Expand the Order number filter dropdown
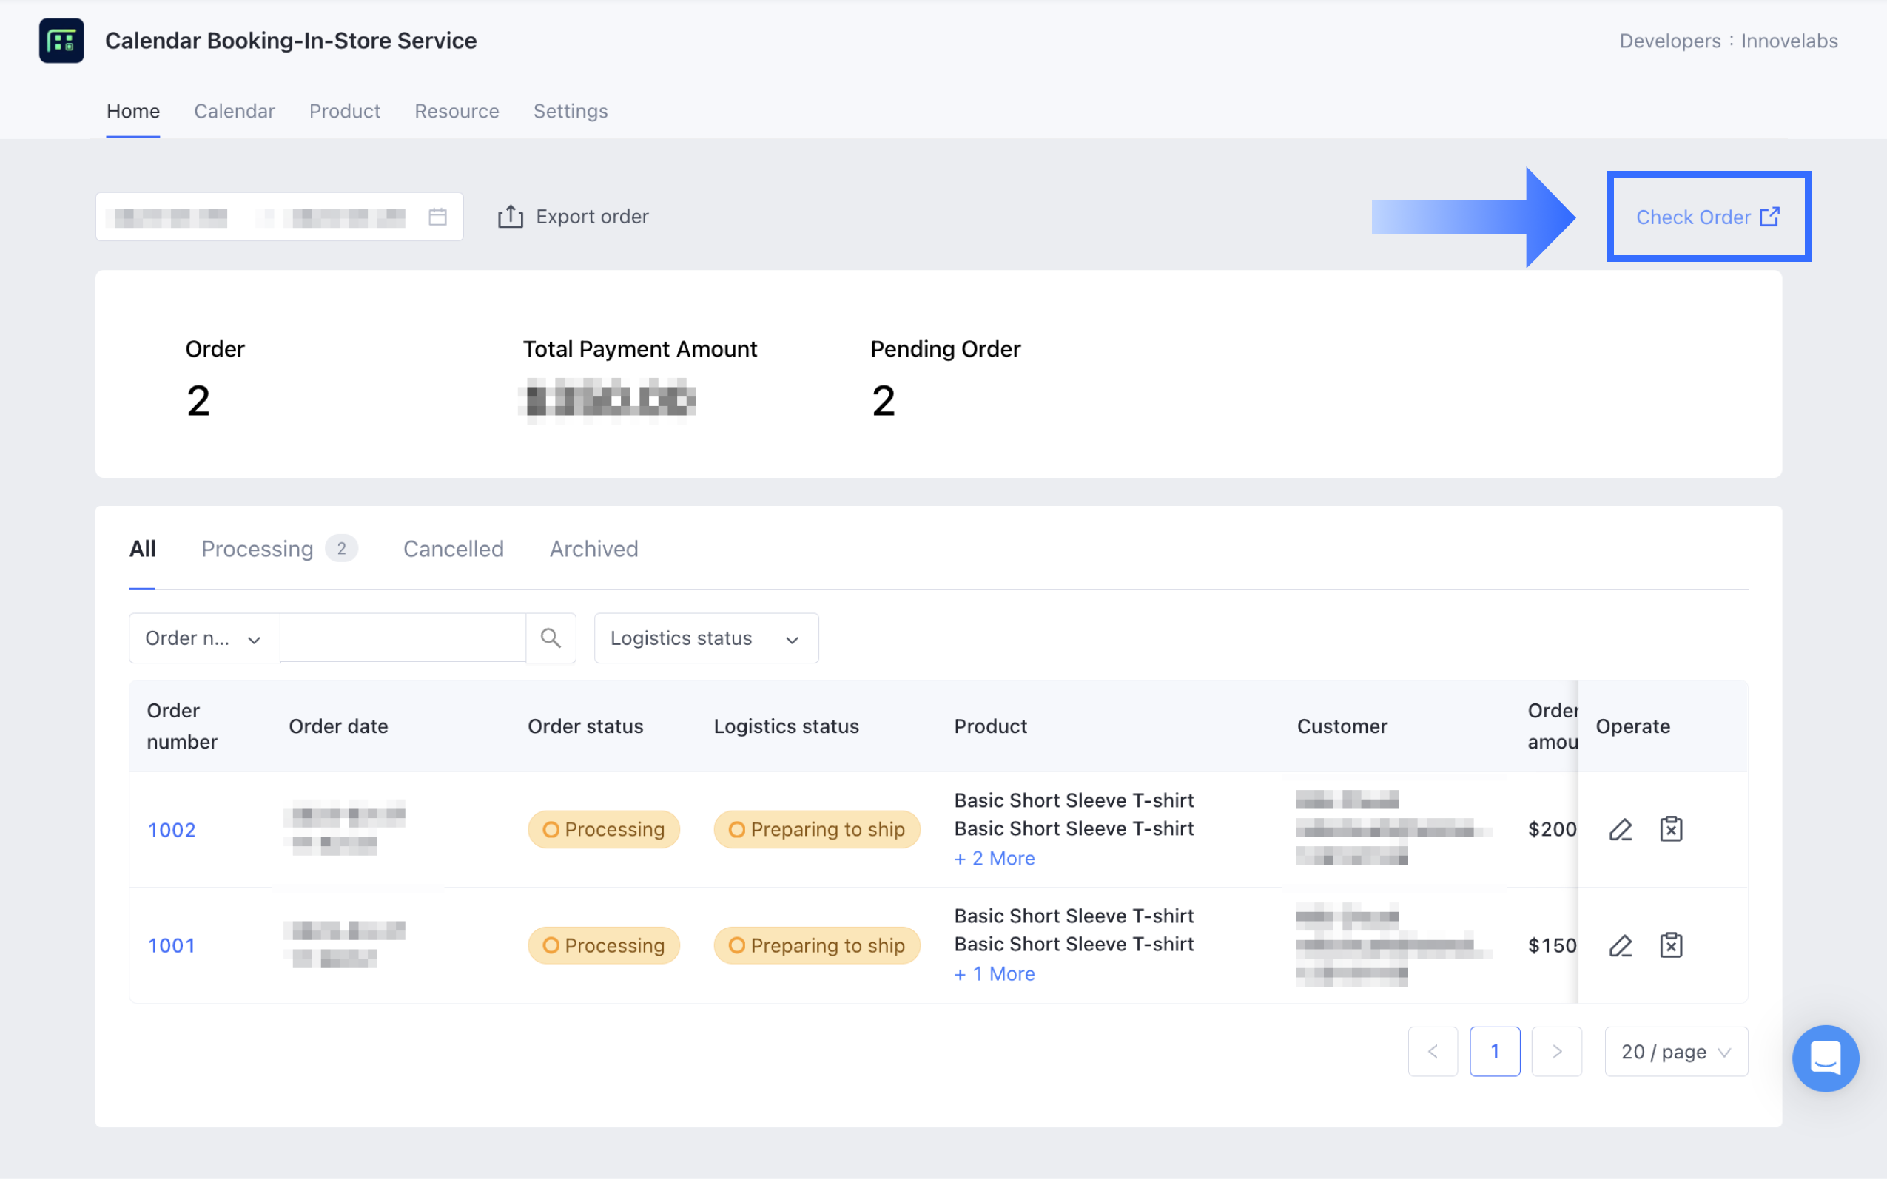This screenshot has width=1887, height=1179. tap(203, 638)
